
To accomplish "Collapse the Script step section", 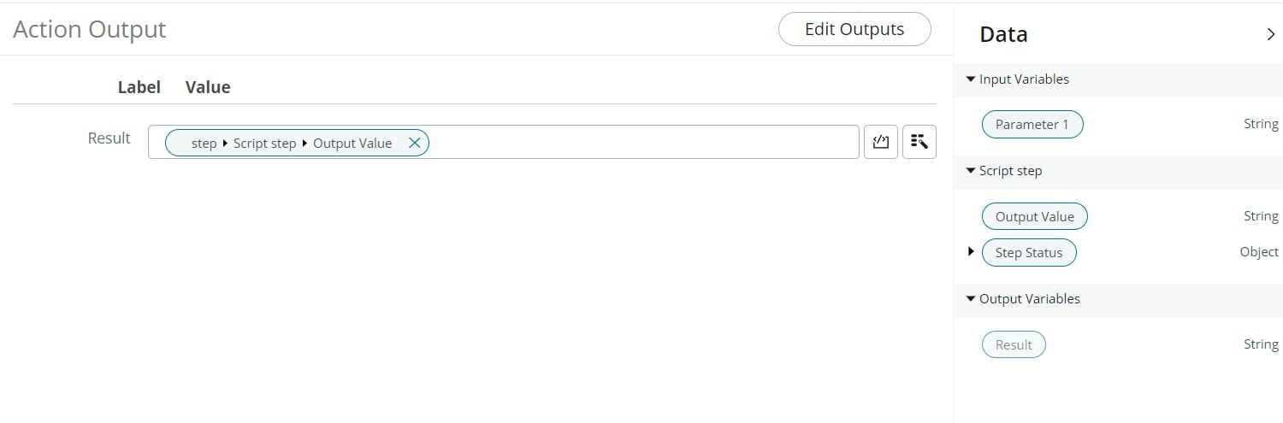I will (971, 171).
